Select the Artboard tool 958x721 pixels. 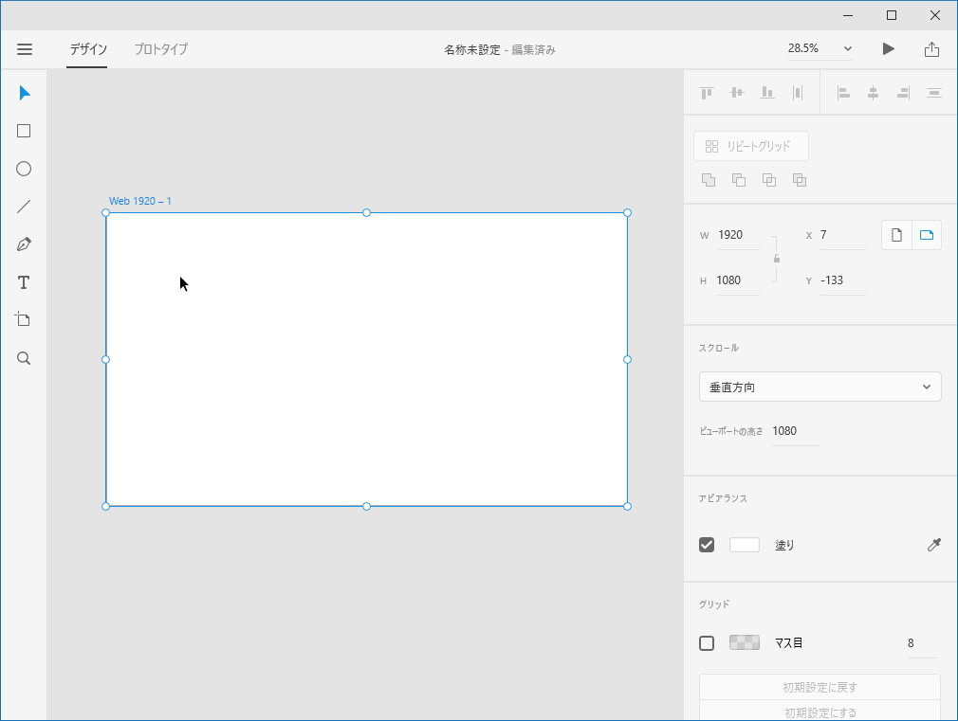[23, 319]
